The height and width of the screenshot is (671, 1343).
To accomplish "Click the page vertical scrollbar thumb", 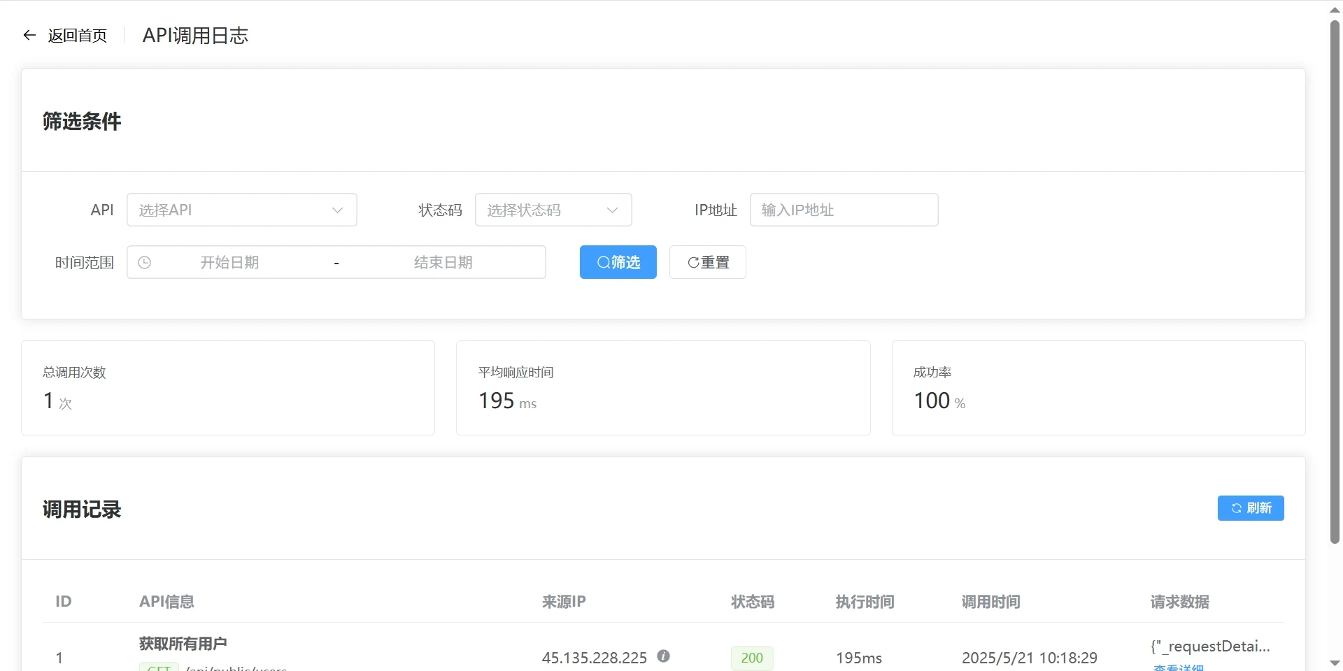I will pyautogui.click(x=1335, y=282).
